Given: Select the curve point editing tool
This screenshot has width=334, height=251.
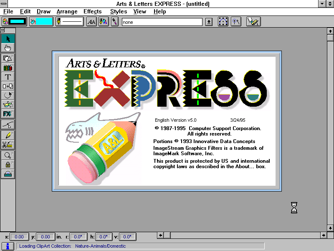Looking at the screenshot, I should coord(8,125).
